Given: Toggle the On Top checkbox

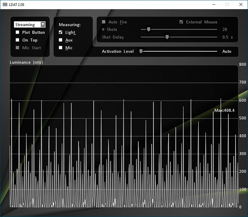Looking at the screenshot, I should coord(17,40).
